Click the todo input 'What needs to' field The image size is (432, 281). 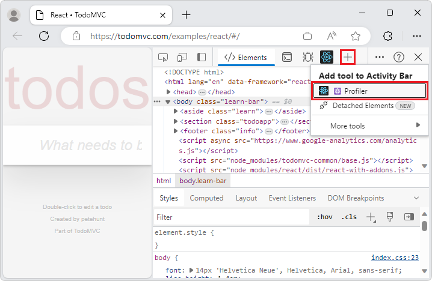[x=78, y=145]
